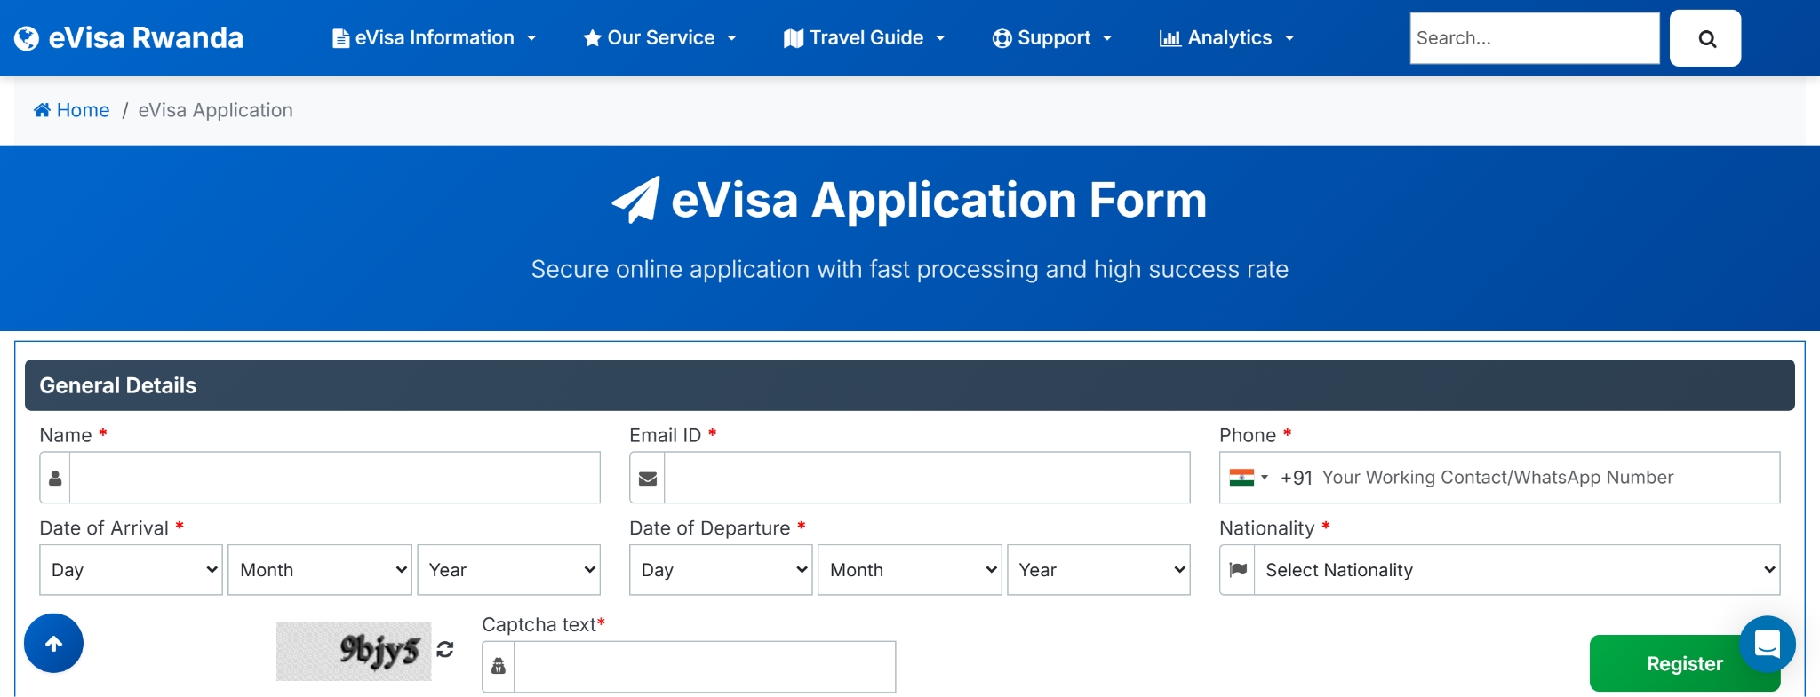
Task: Select the India flag country code
Action: 1248,478
